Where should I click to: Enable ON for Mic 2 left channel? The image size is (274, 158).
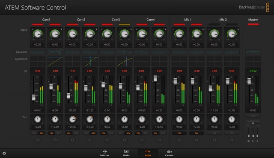tap(214, 133)
